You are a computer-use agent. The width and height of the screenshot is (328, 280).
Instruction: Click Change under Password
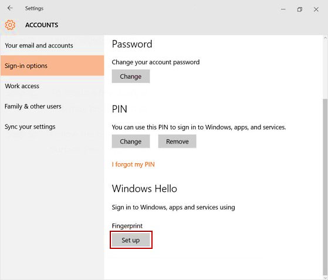point(131,76)
